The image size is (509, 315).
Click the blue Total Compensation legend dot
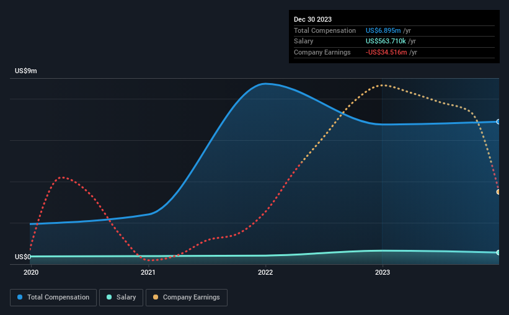20,297
